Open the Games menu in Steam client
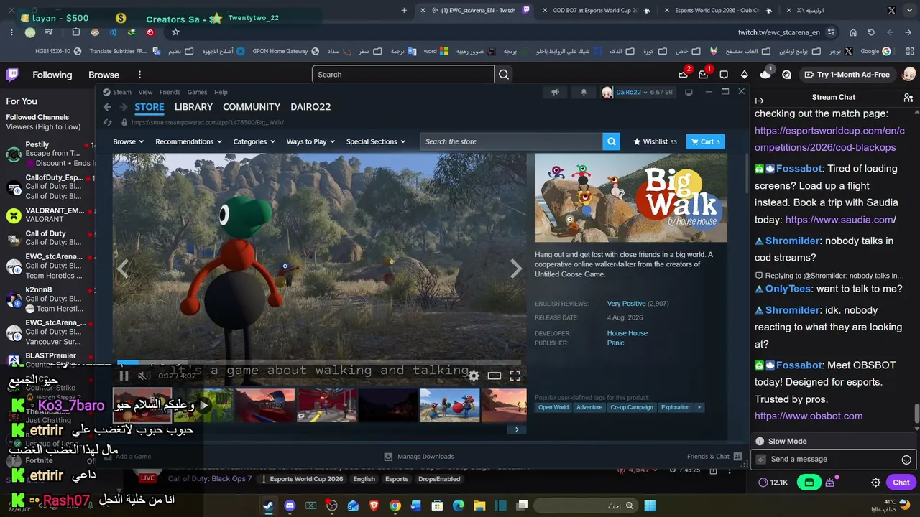This screenshot has height=517, width=920. [197, 92]
